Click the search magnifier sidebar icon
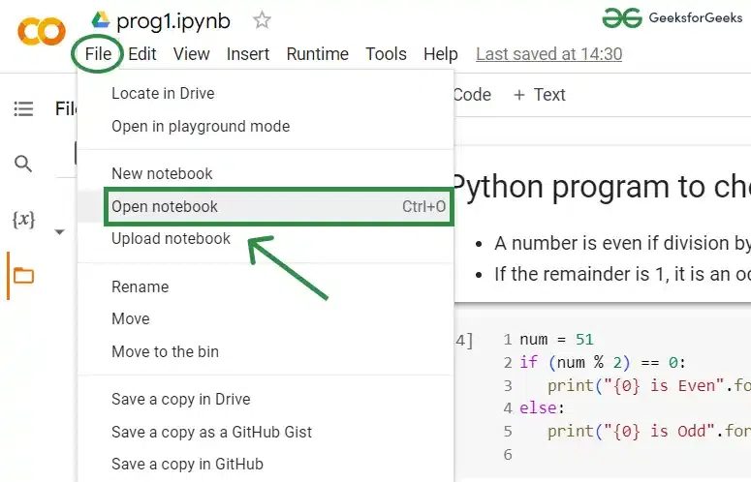Screen dimensions: 751x482 (23, 164)
